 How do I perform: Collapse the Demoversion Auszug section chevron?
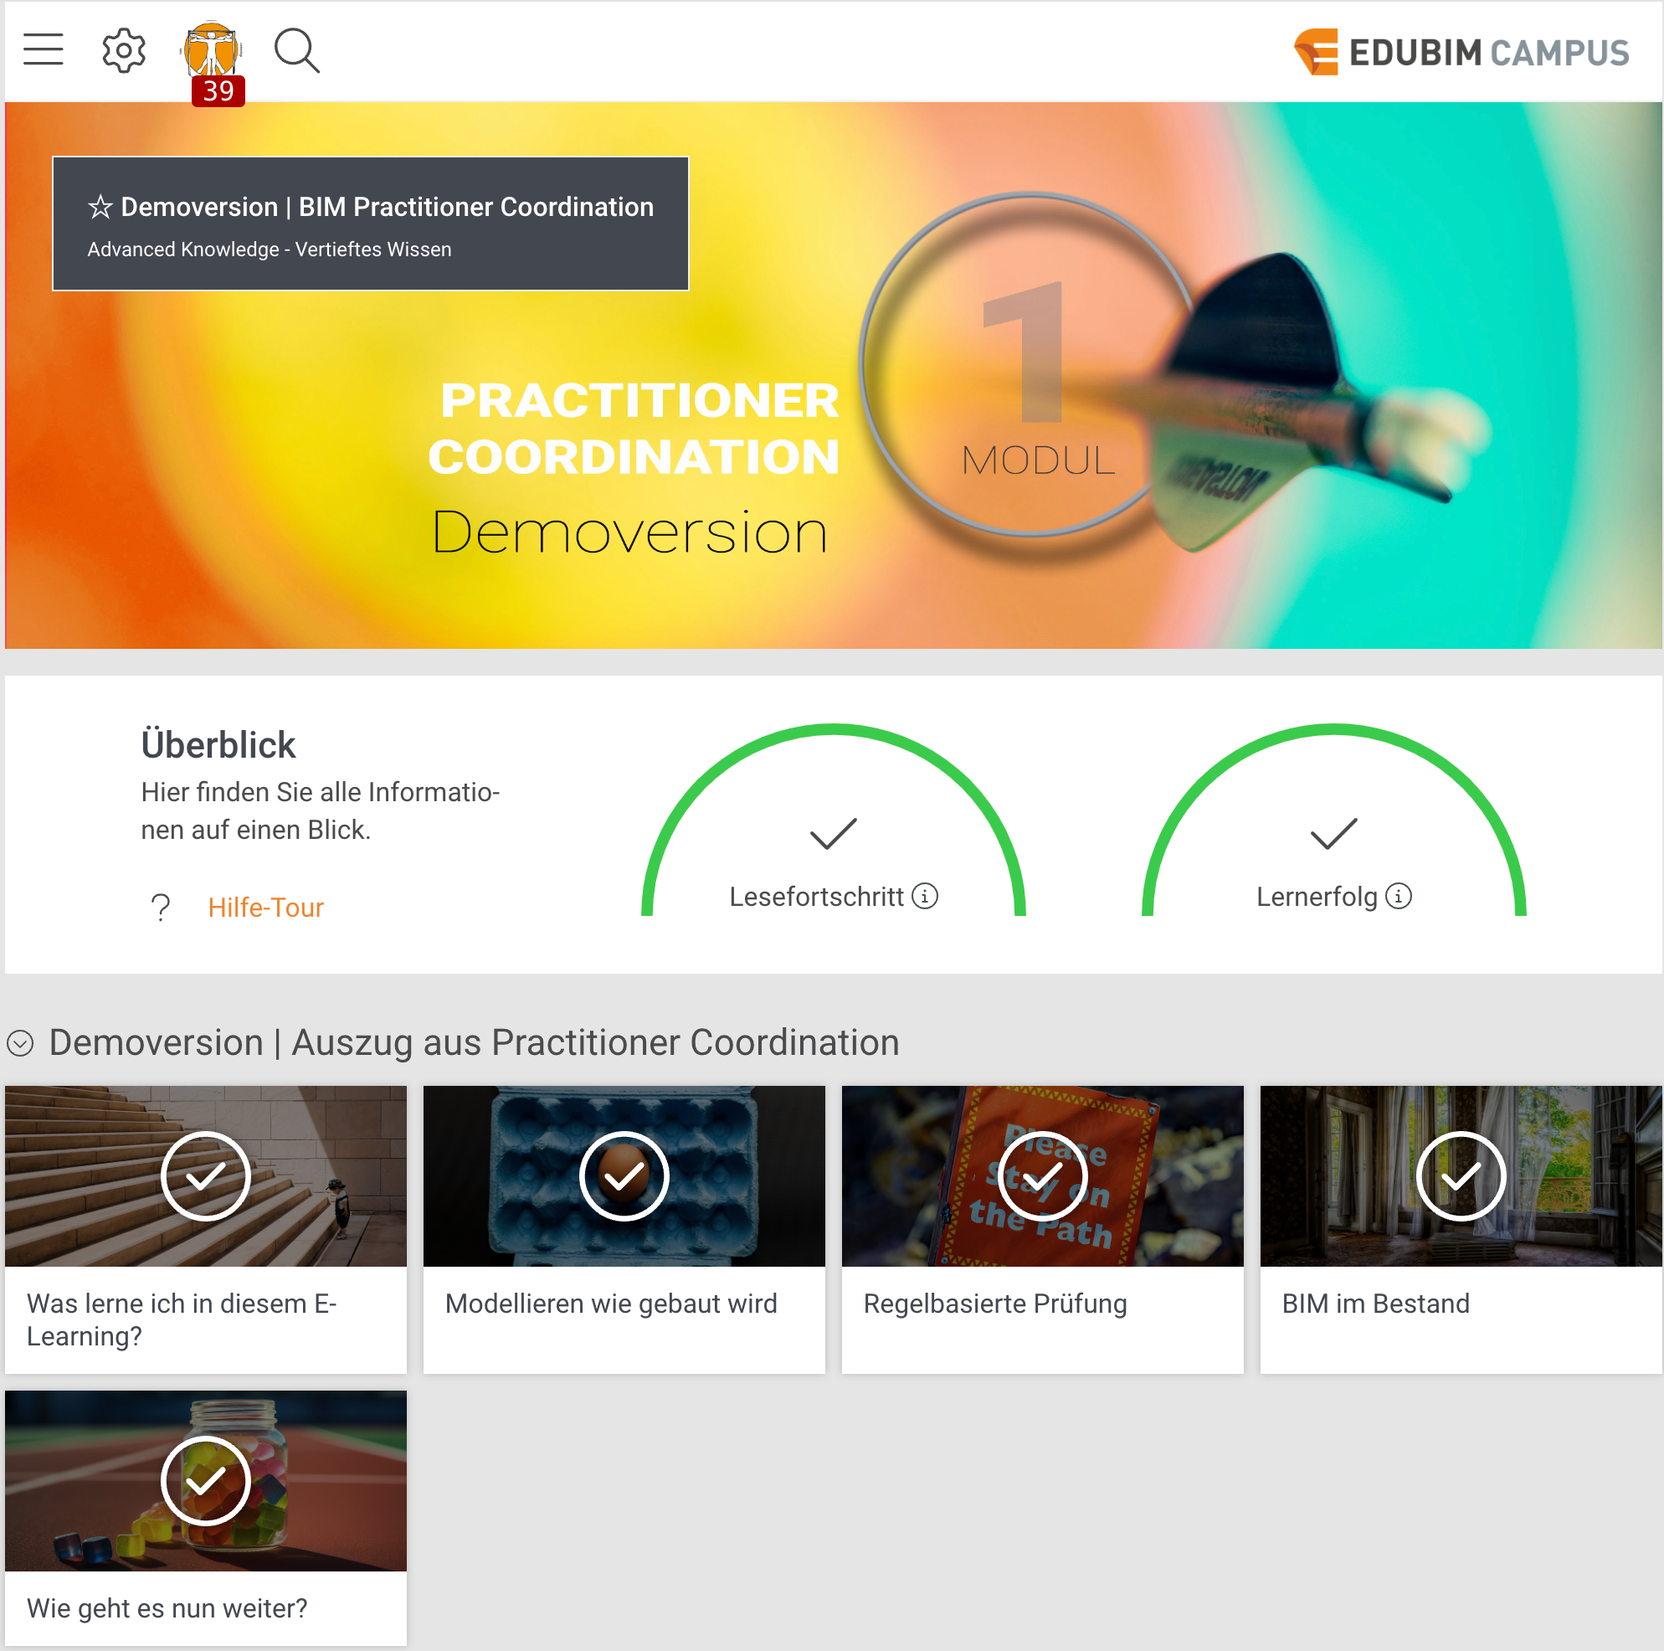tap(20, 1043)
